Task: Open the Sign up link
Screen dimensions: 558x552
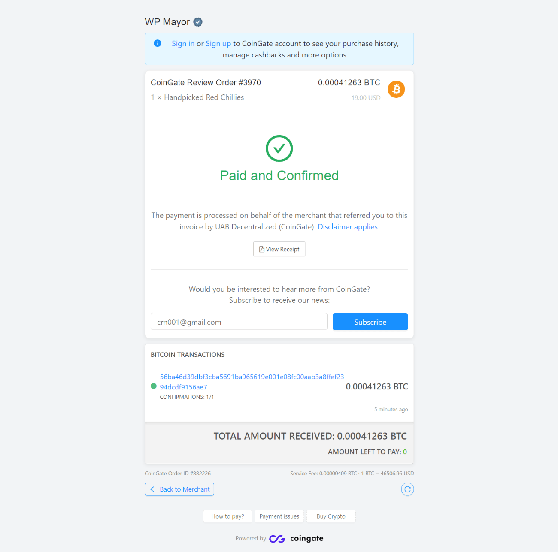Action: [x=218, y=44]
